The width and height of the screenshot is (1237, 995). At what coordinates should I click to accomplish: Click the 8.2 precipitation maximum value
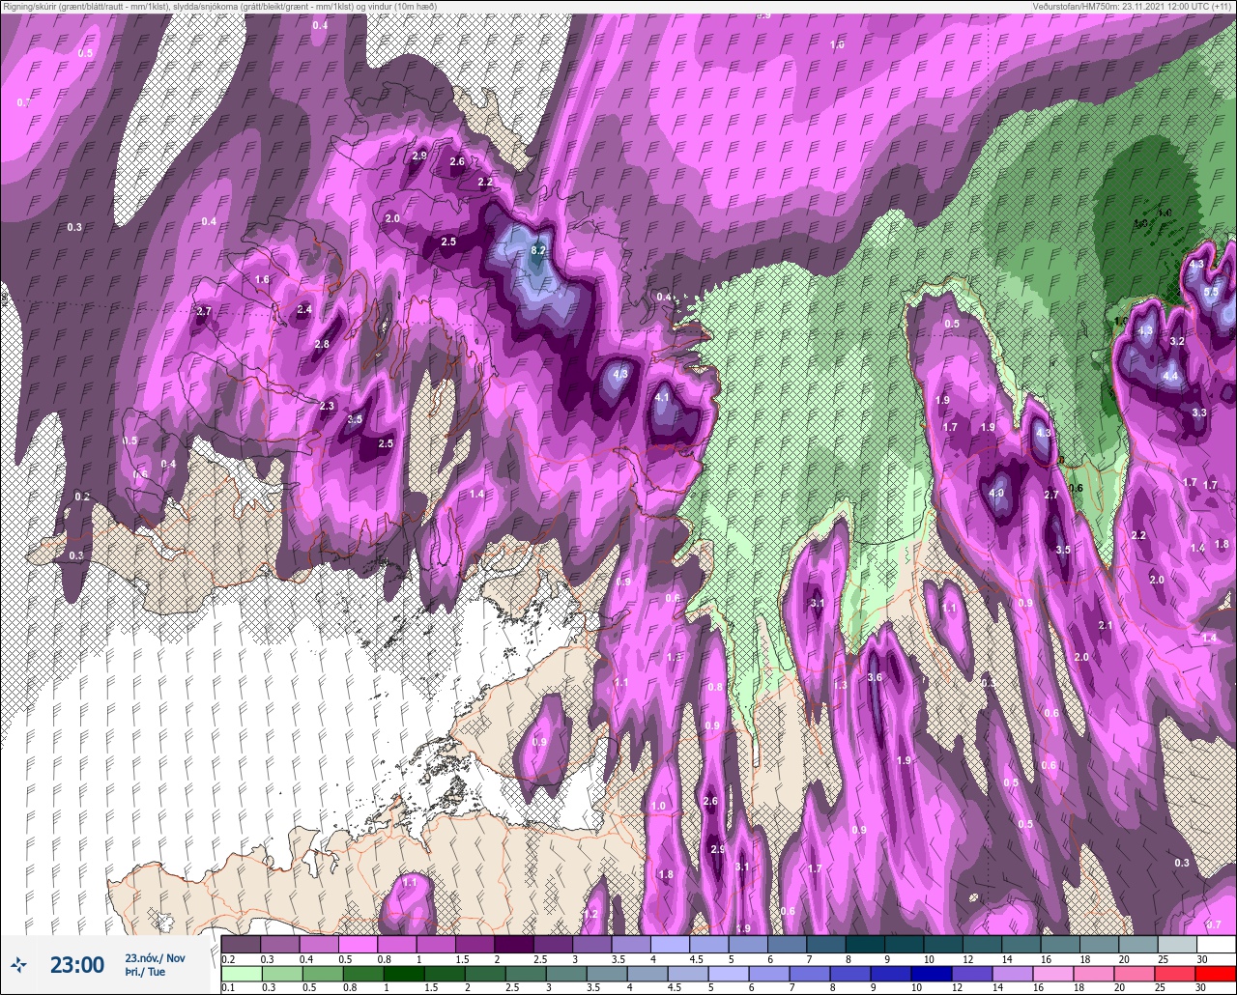click(x=539, y=250)
